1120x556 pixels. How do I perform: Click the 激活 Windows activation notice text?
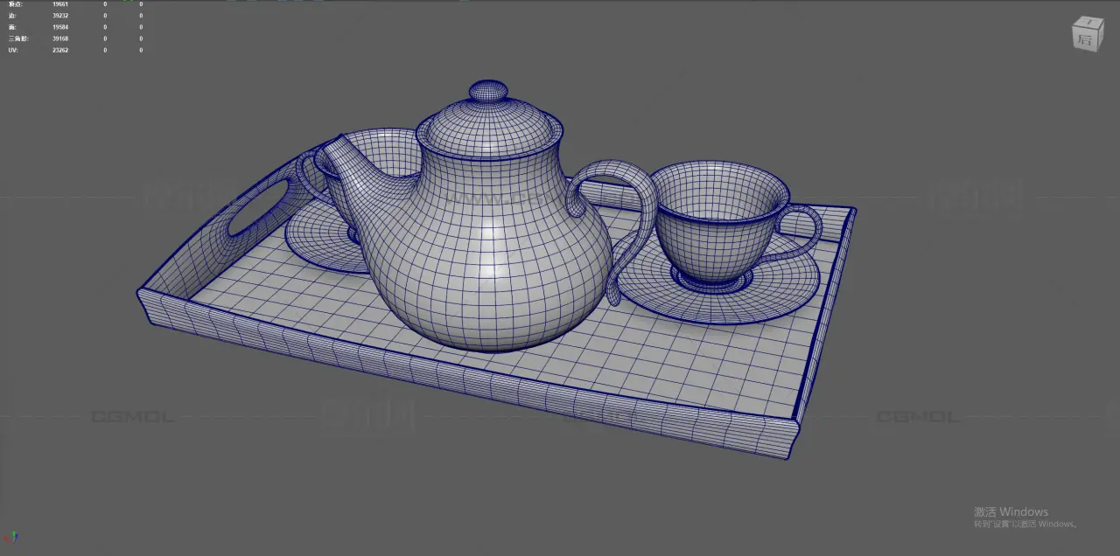point(1011,511)
